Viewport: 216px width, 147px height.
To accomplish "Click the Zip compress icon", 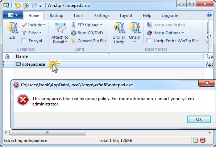I will coord(12,28).
